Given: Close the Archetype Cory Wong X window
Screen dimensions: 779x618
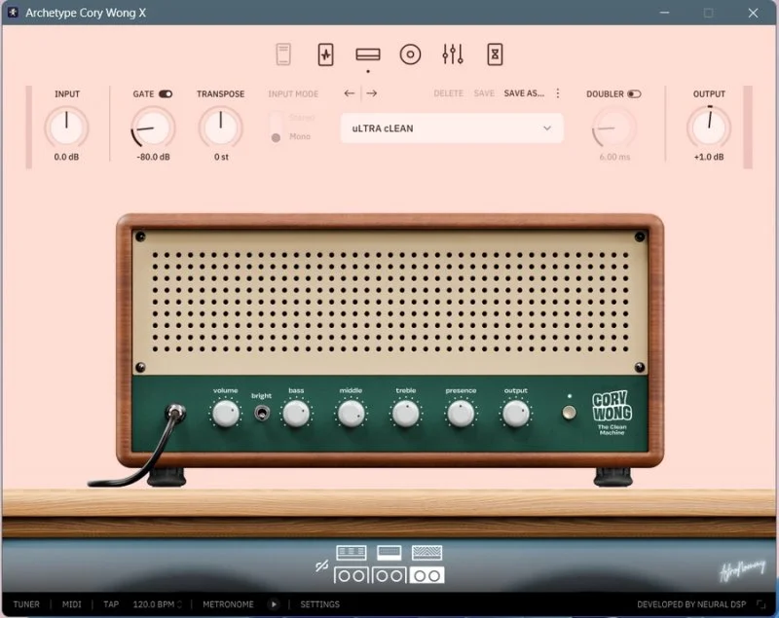Looking at the screenshot, I should (x=753, y=13).
